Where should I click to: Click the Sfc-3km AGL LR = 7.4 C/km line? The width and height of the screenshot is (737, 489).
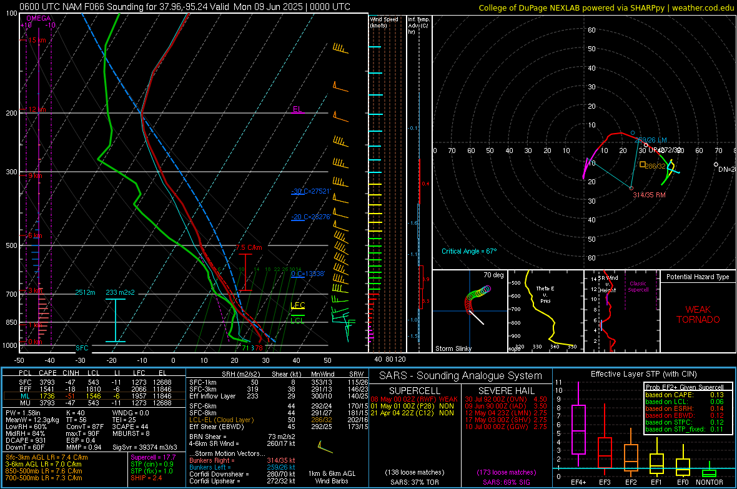47,457
